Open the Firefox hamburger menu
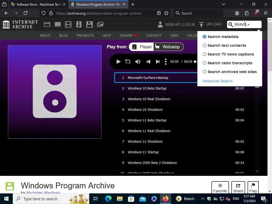Viewport: 272px width, 204px height. [266, 13]
